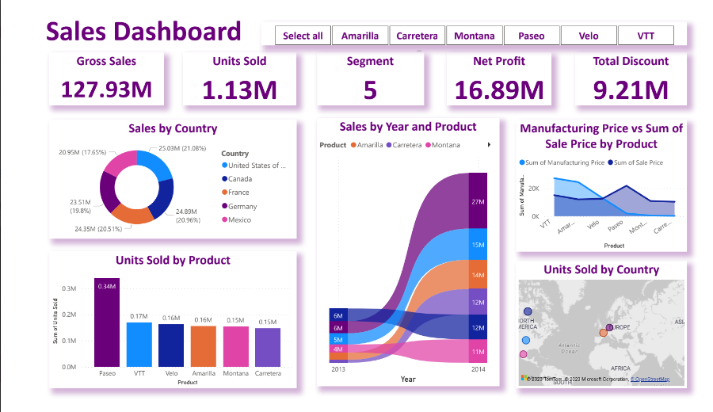Click the OpenStreetMap link on map
This screenshot has width=713, height=412.
[650, 380]
